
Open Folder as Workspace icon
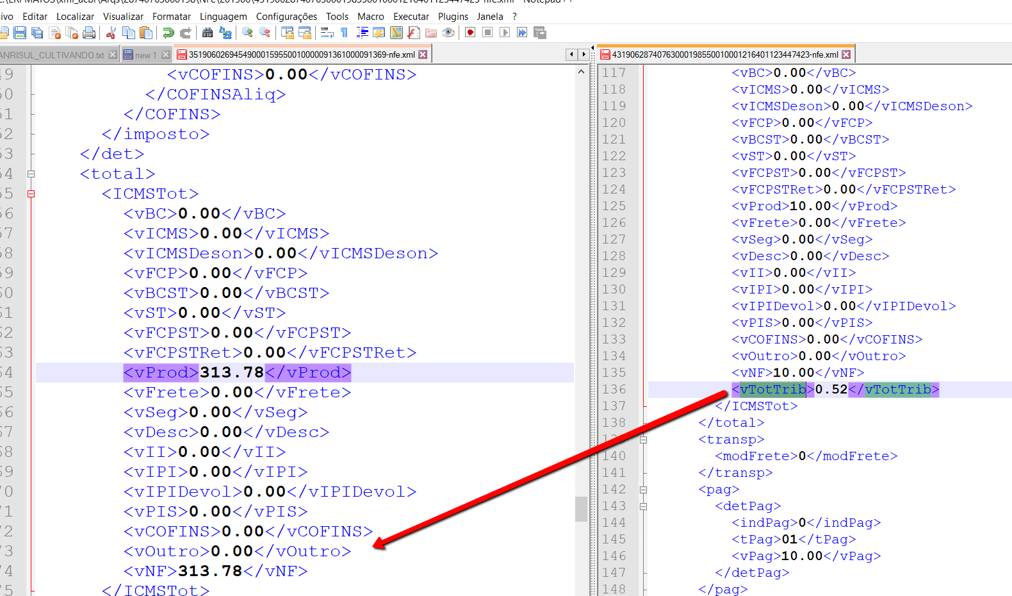[431, 33]
